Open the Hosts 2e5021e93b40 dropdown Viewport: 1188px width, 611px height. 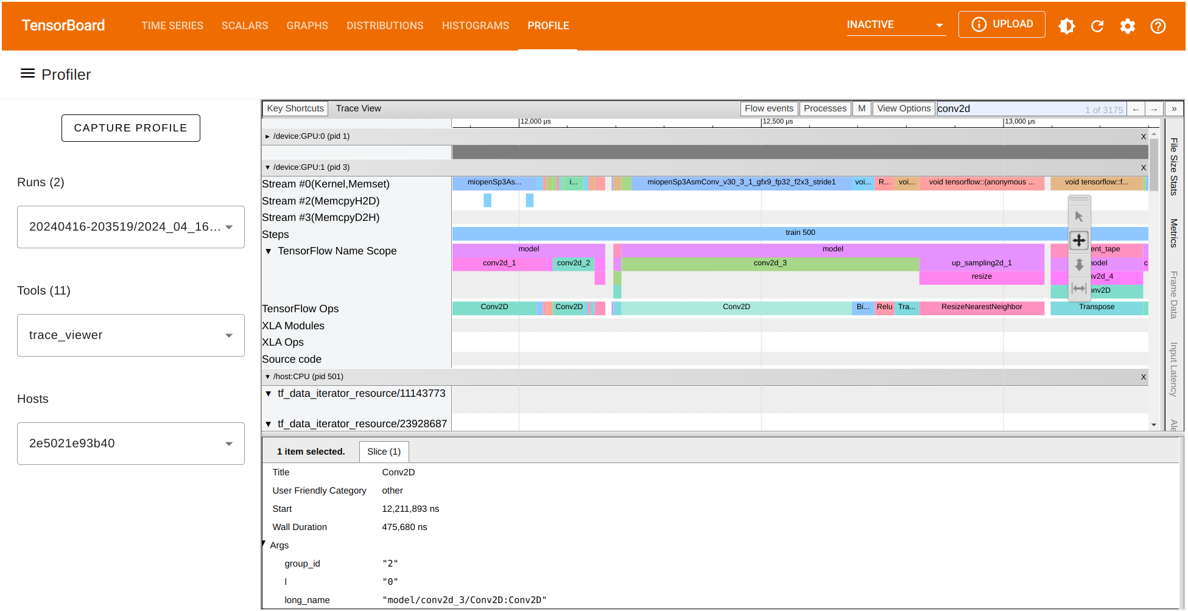pyautogui.click(x=131, y=444)
